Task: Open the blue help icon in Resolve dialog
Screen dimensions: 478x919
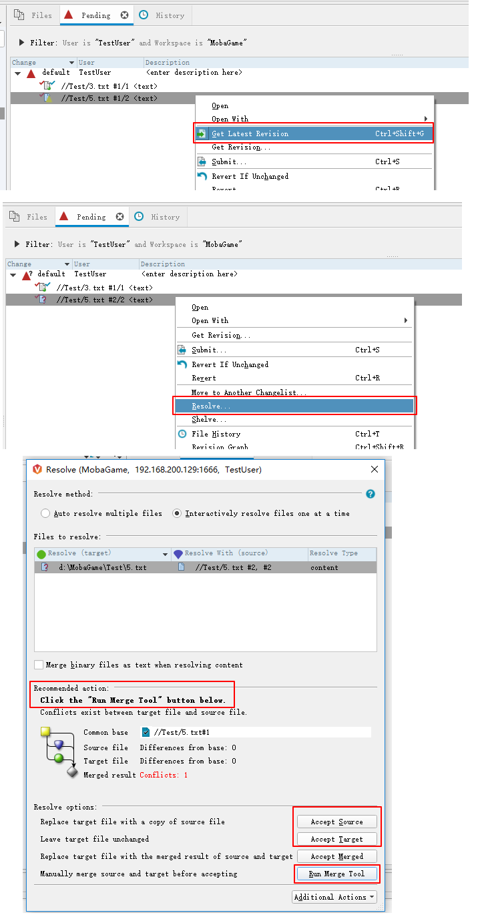Action: pyautogui.click(x=371, y=494)
